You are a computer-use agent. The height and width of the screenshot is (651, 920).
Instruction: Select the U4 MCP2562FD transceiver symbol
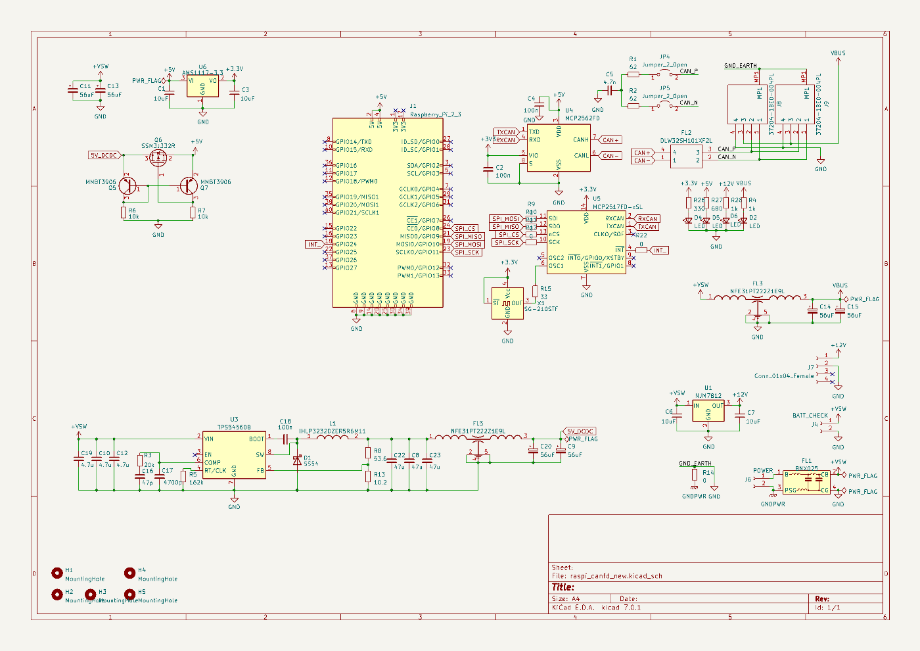tap(559, 147)
